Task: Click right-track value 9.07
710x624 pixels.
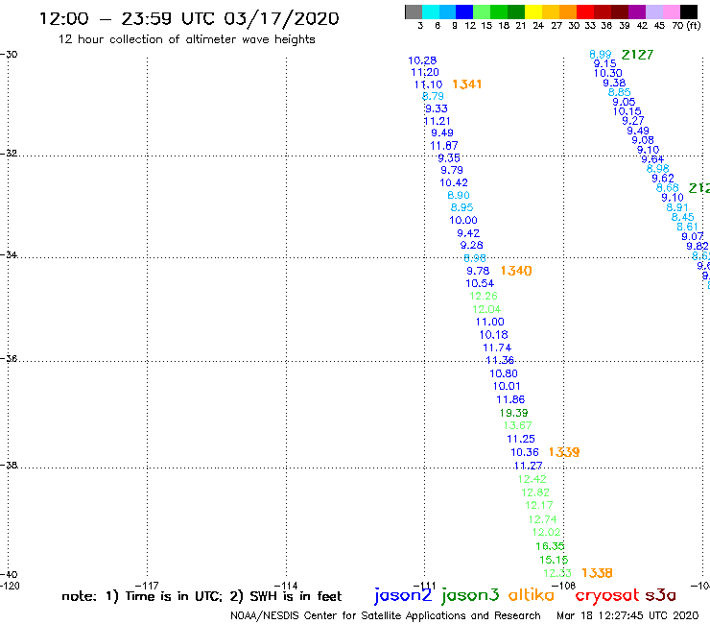Action: tap(693, 236)
